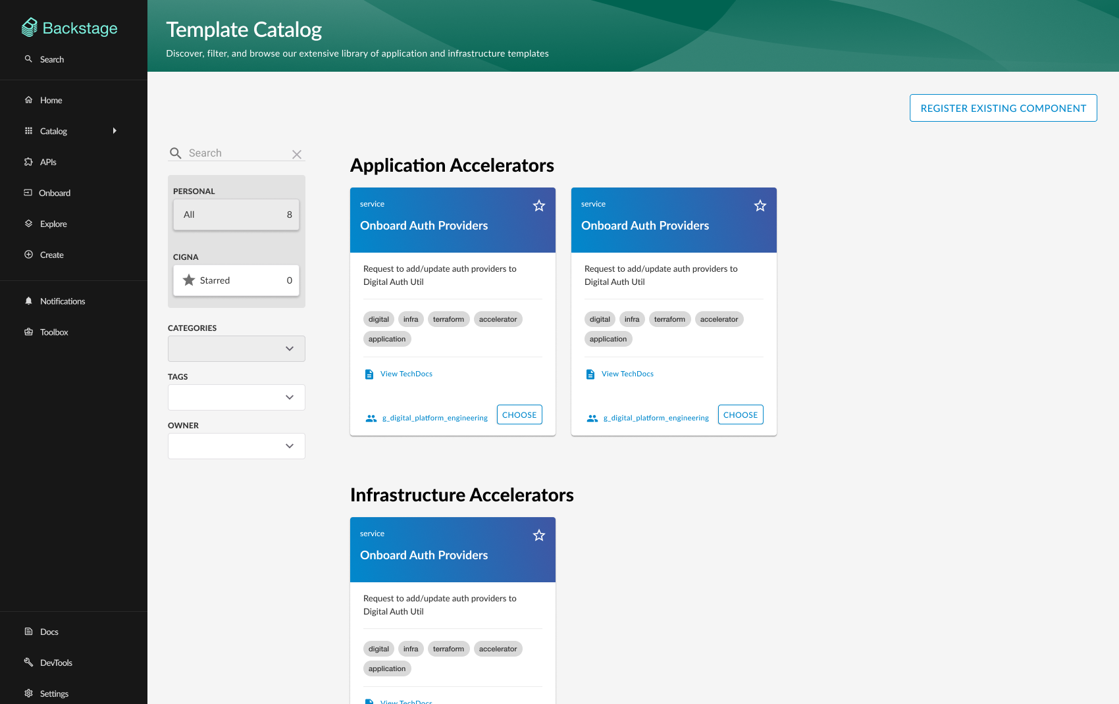This screenshot has width=1119, height=704.
Task: Star the Infrastructure Accelerators card
Action: pyautogui.click(x=539, y=536)
